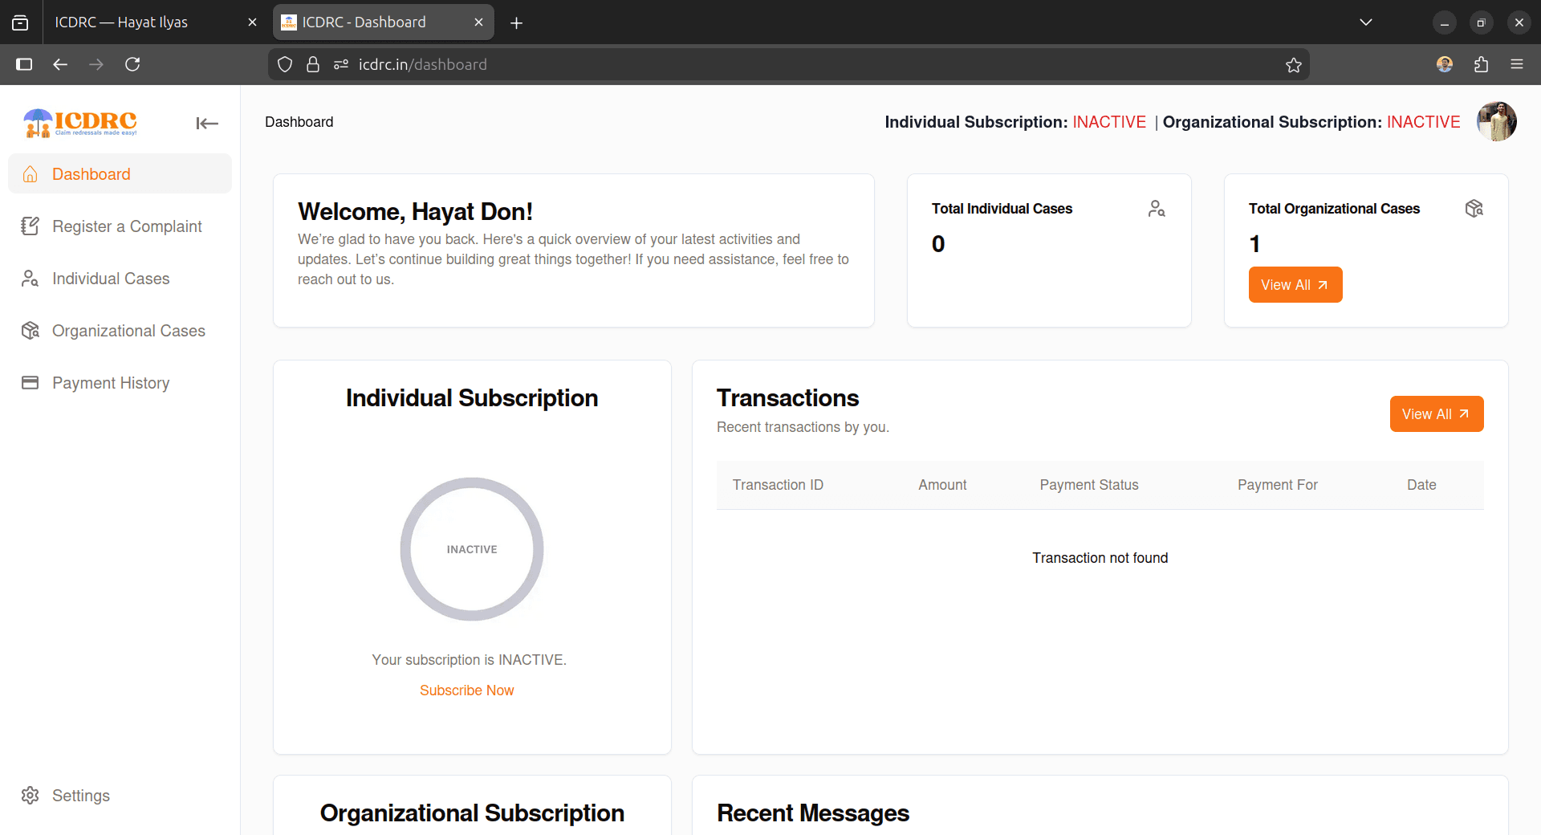1541x835 pixels.
Task: Open a new browser tab
Action: pos(517,22)
